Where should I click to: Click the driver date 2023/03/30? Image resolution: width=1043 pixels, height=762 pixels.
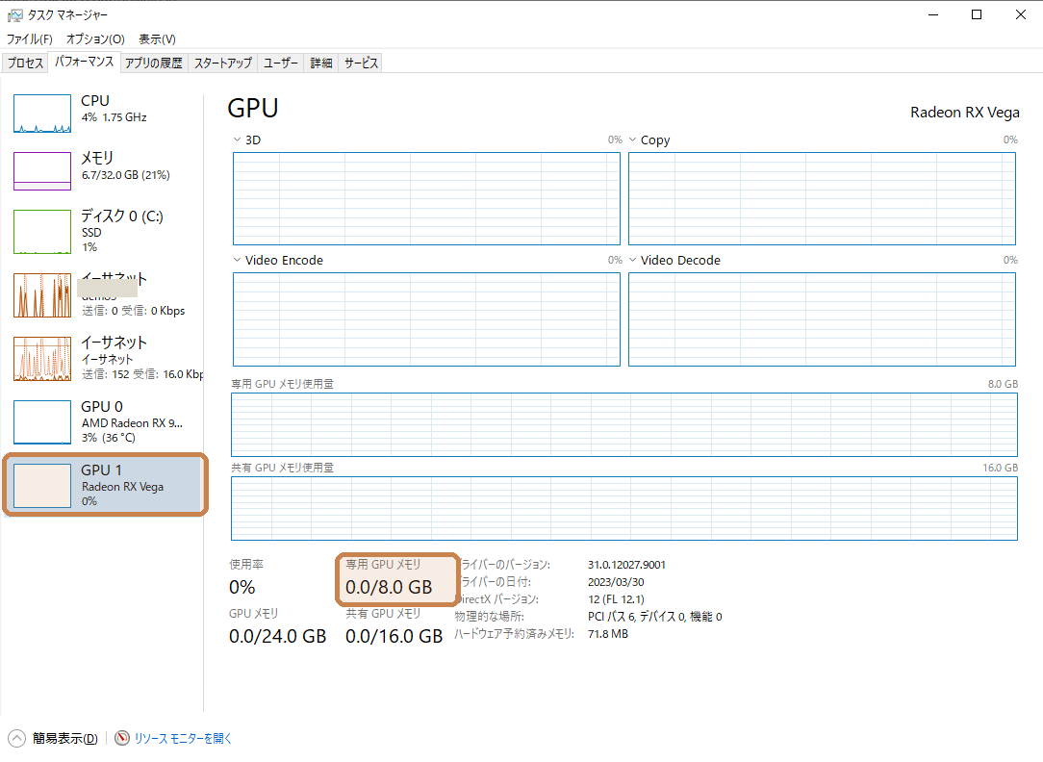pyautogui.click(x=616, y=582)
